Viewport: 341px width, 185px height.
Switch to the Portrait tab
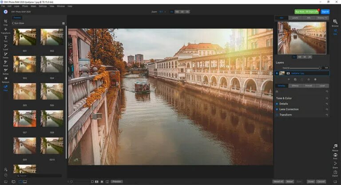pos(309,86)
